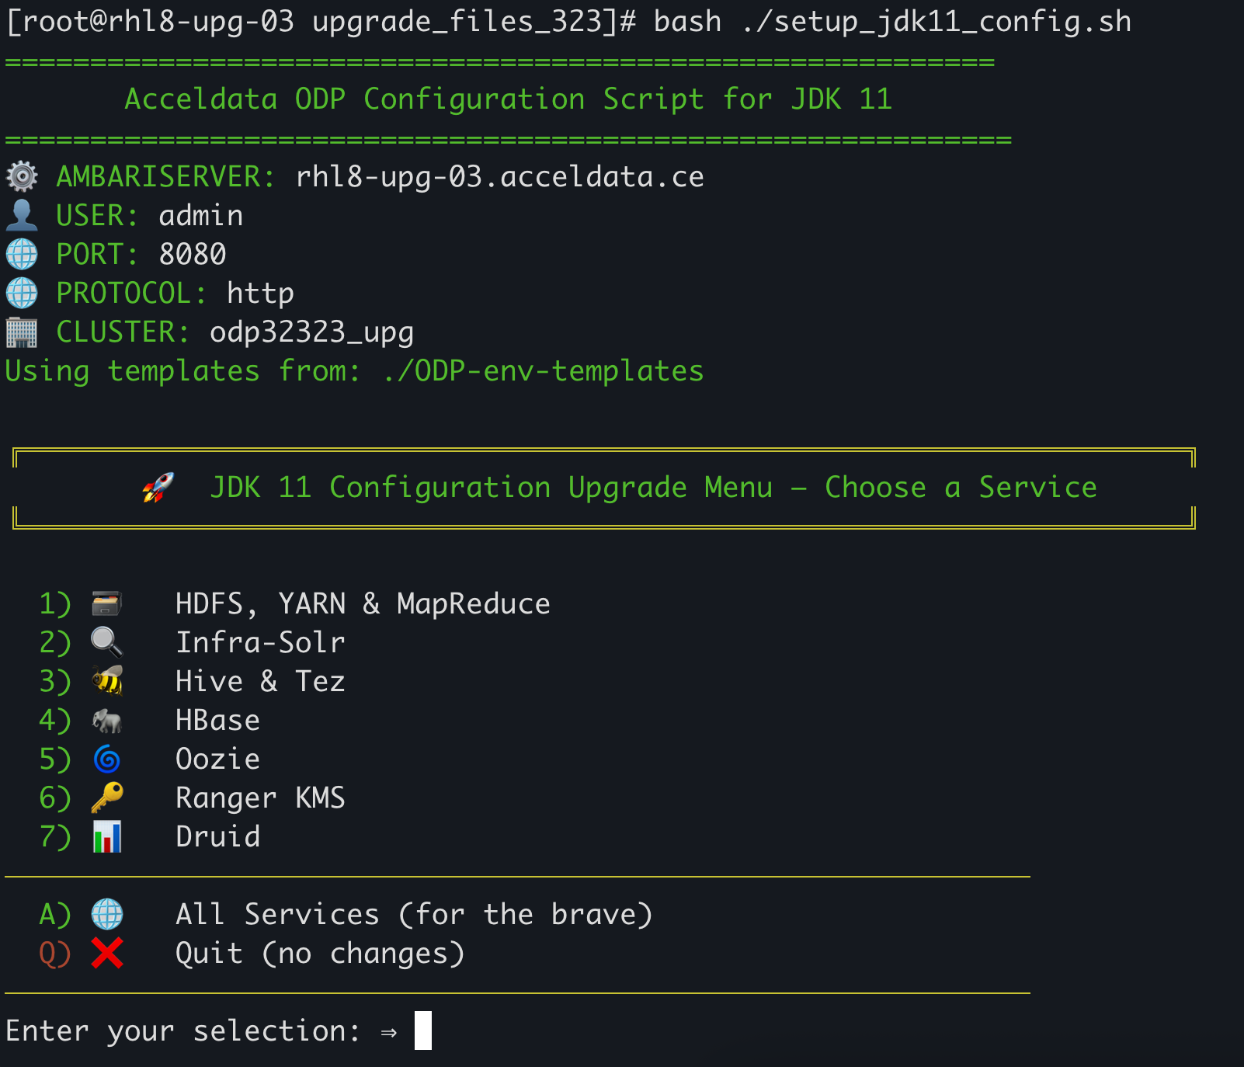The height and width of the screenshot is (1067, 1244).
Task: Click the file box icon beside HDFS
Action: (x=106, y=603)
